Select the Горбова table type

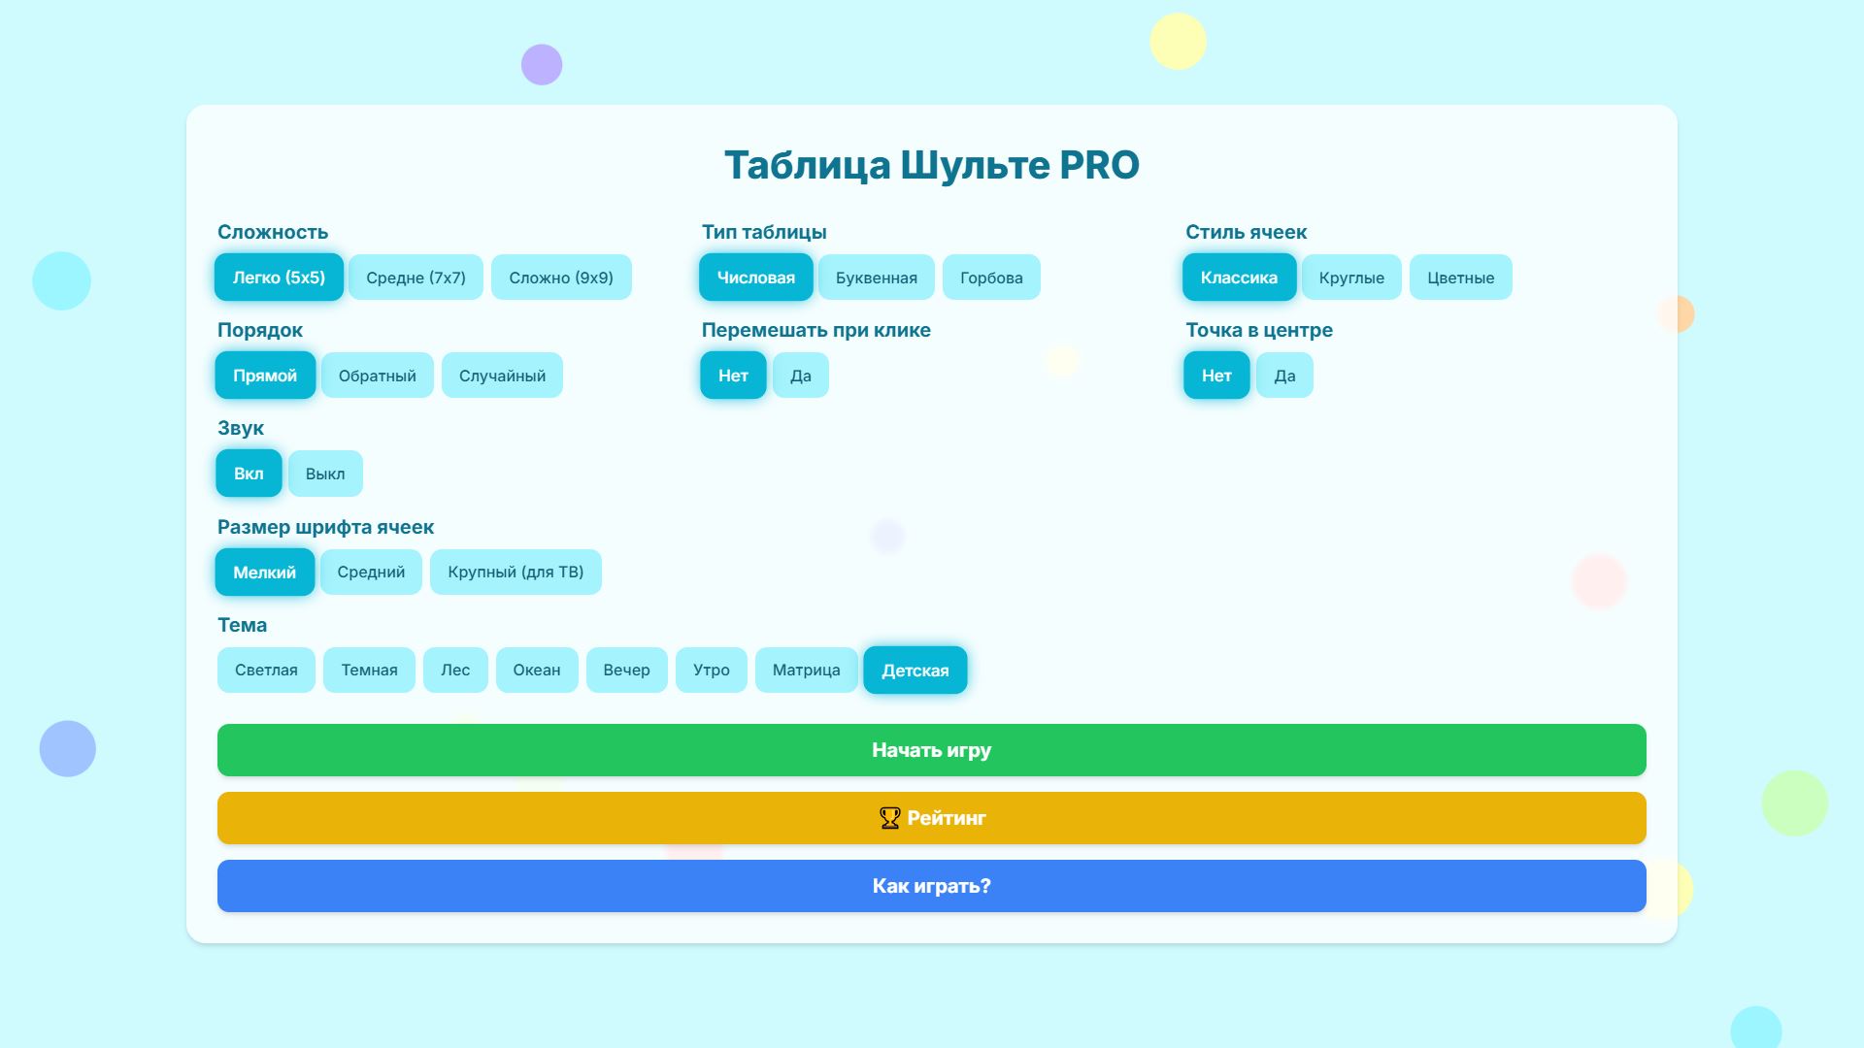991,278
